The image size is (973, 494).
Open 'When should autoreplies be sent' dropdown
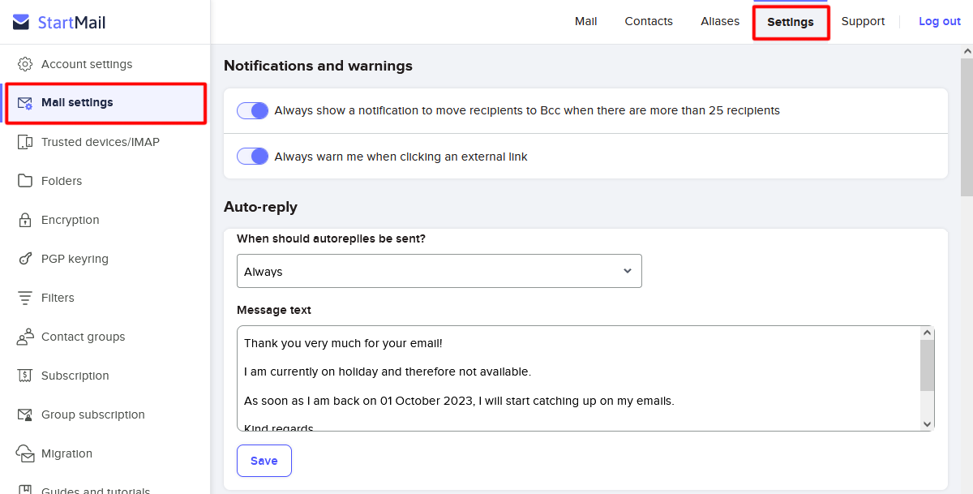[439, 271]
